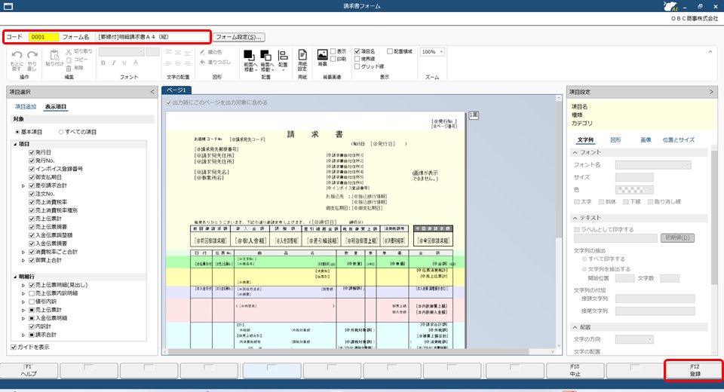
Task: Open the align (配置) icon menu
Action: (x=283, y=55)
